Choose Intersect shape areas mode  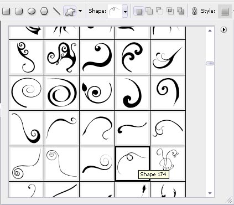pos(170,11)
